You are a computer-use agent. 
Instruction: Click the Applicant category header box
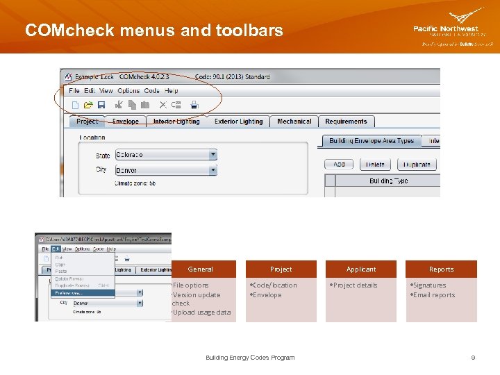click(361, 269)
